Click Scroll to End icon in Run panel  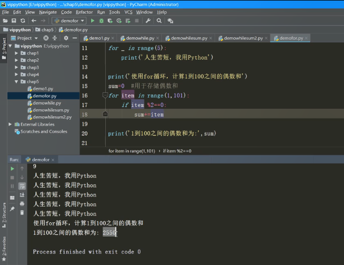pyautogui.click(x=22, y=195)
